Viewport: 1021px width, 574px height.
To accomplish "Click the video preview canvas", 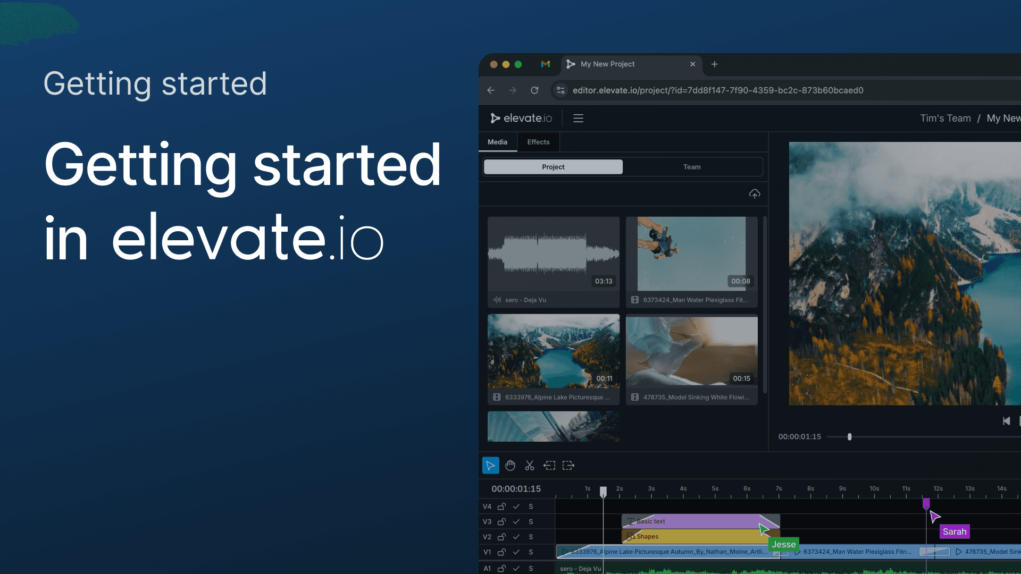I will click(x=905, y=273).
